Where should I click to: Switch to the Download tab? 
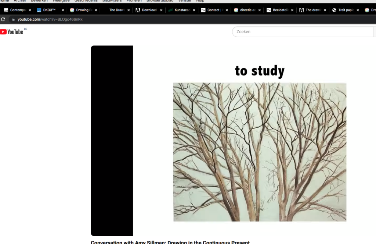point(149,10)
